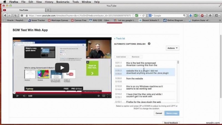
Task: Open the player info icon
Action: 99,96
